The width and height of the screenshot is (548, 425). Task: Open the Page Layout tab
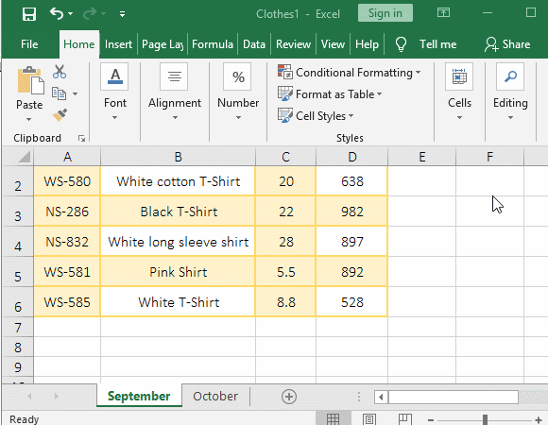pyautogui.click(x=163, y=44)
